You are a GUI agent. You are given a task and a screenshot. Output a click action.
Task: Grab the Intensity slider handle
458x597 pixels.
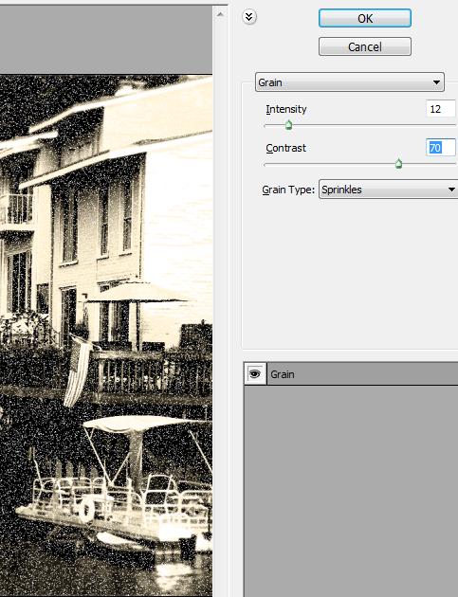(x=288, y=124)
